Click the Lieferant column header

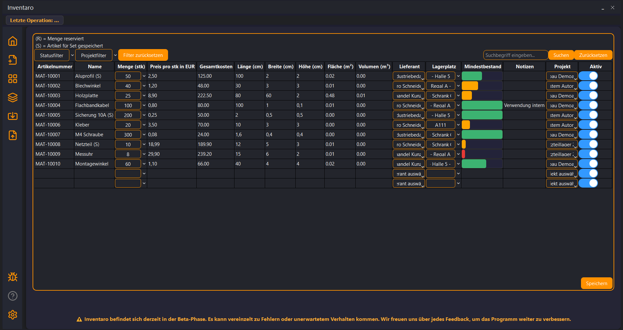click(x=409, y=66)
